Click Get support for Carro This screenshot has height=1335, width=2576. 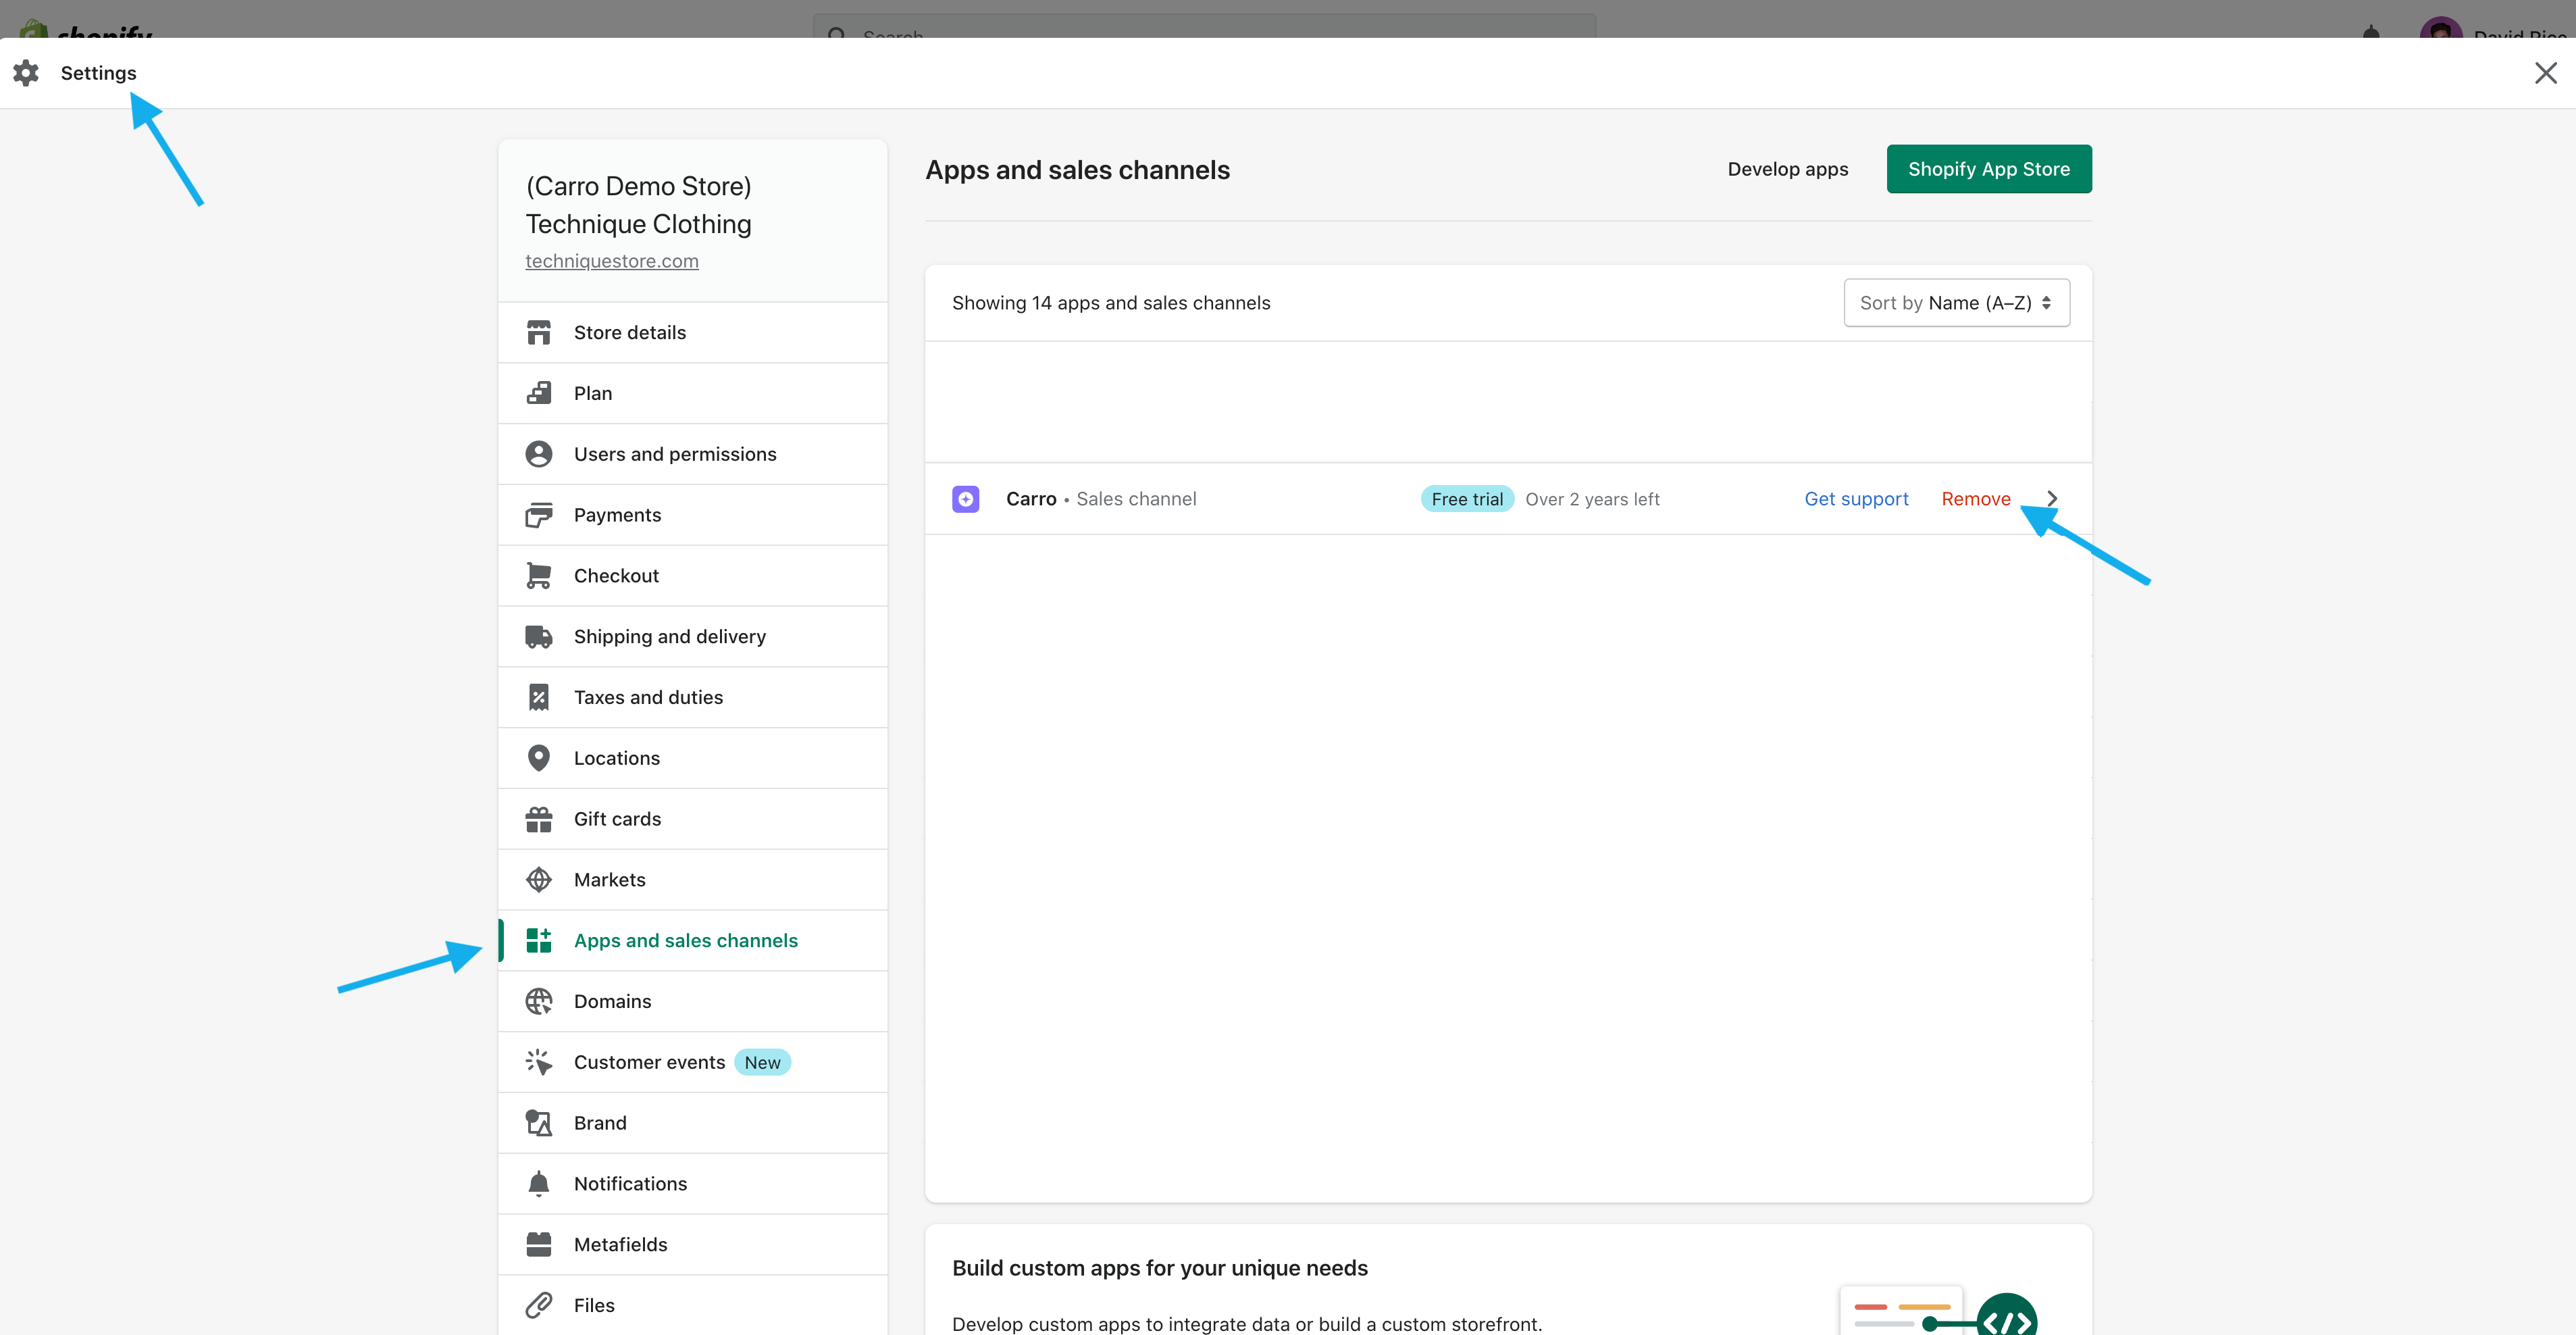[1855, 499]
